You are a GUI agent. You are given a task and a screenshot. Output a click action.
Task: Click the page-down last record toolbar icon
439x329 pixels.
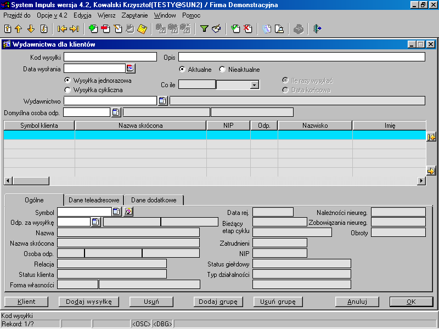point(44,29)
